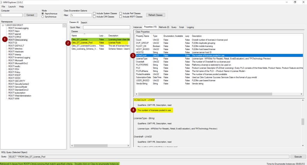Sort properties by Property Name column header

[x=143, y=36]
